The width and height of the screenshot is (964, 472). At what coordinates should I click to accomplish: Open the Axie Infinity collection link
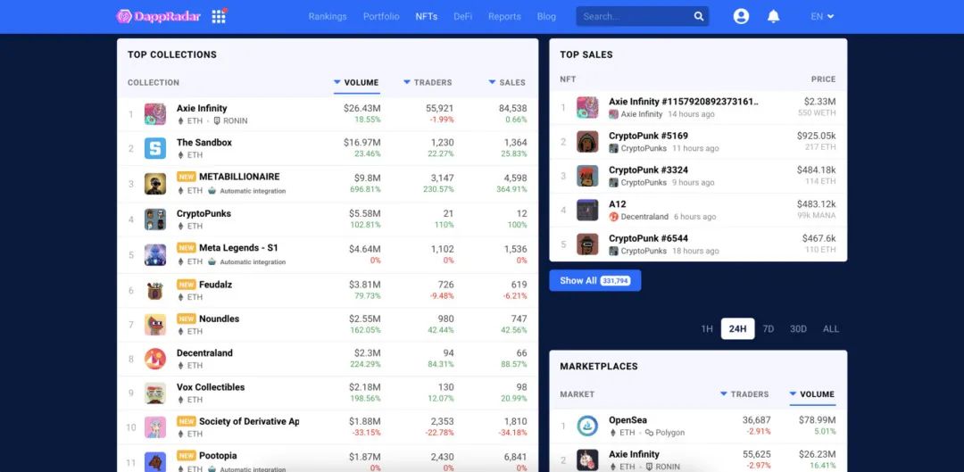[202, 108]
